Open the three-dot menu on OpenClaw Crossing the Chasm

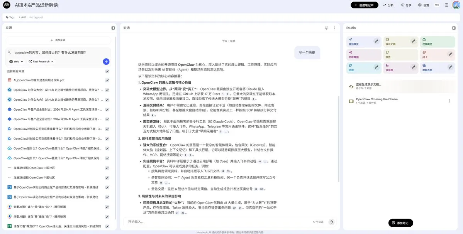[449, 100]
